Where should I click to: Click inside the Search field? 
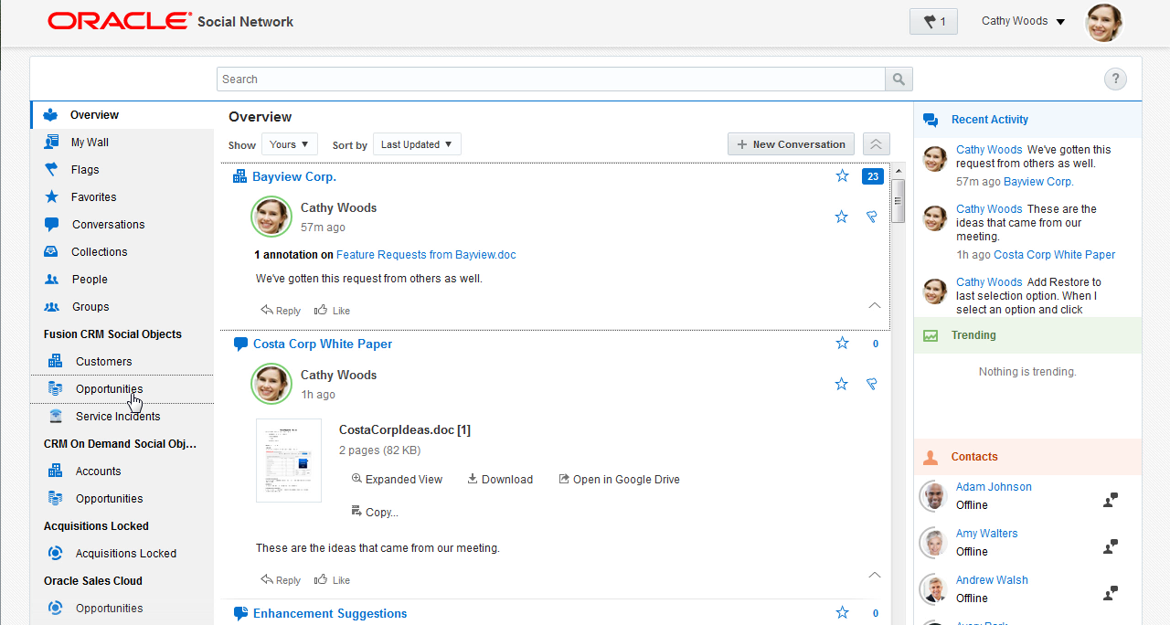pos(548,79)
